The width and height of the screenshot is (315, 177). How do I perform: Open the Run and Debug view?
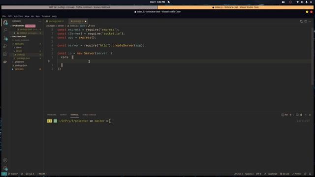[5, 46]
